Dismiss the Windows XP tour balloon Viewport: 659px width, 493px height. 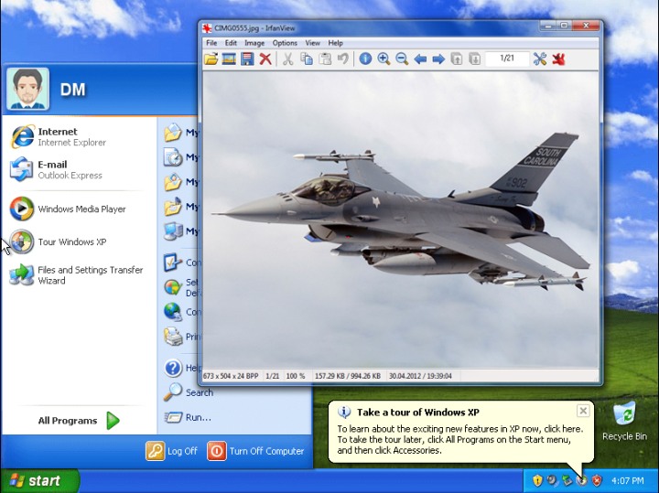click(x=583, y=412)
